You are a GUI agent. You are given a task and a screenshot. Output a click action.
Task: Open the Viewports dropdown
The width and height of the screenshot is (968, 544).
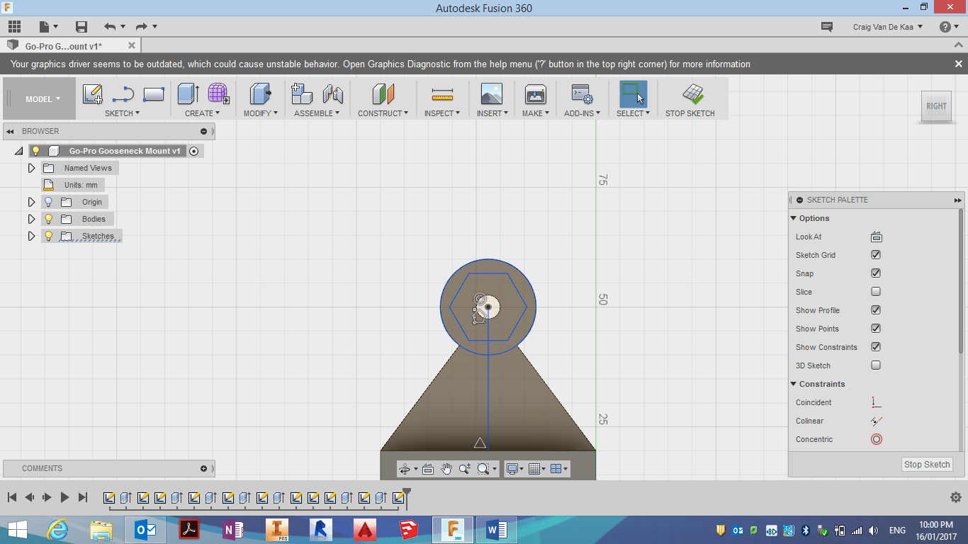tap(558, 469)
